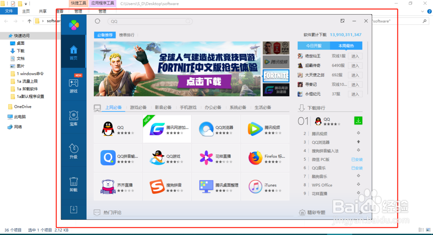Screen dimensions: 433x235
Task: Select the 办公必备 category tab
Action: click(213, 107)
